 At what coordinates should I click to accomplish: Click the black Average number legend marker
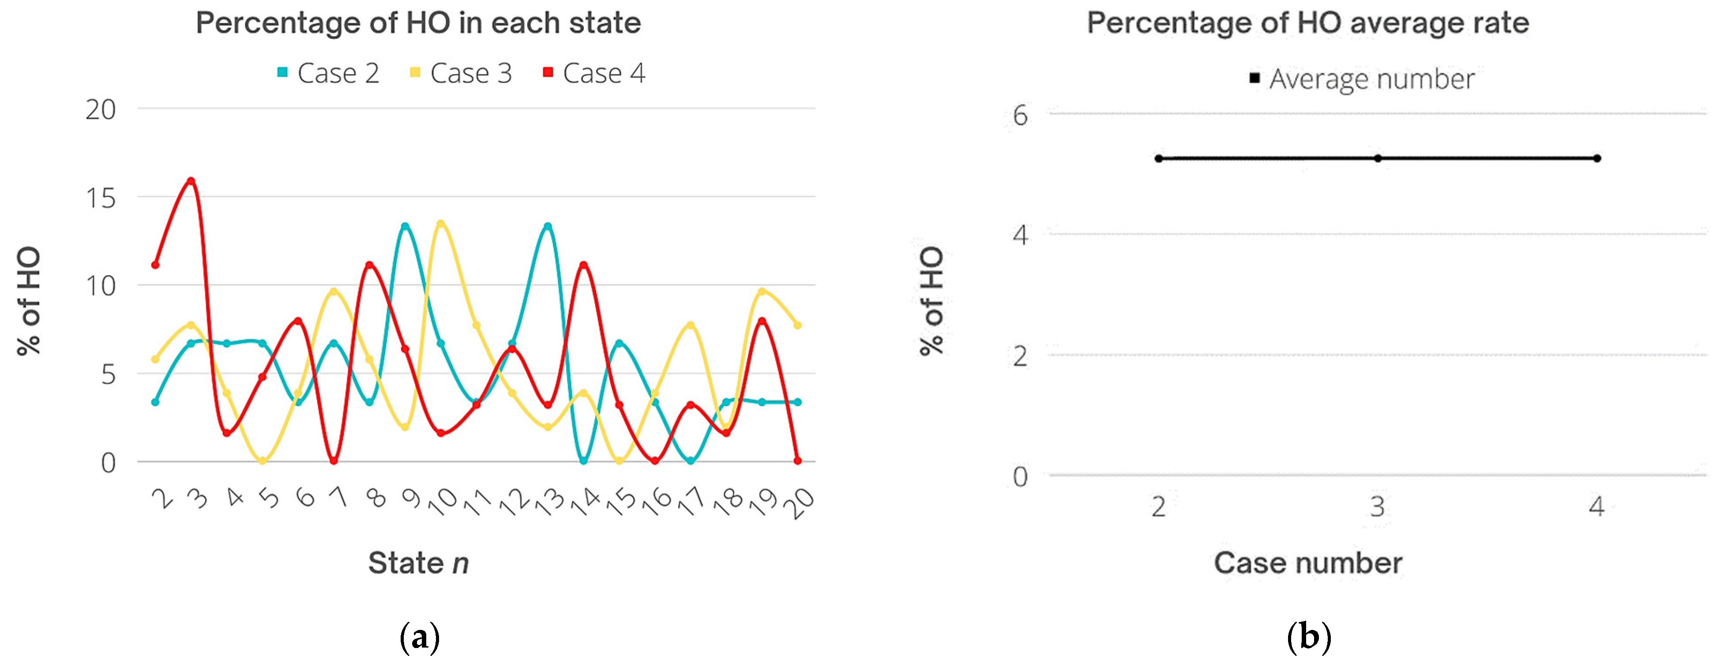[x=1255, y=78]
